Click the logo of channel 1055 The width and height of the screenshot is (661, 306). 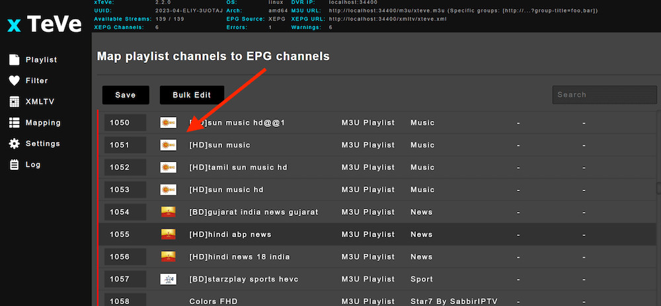coord(168,235)
